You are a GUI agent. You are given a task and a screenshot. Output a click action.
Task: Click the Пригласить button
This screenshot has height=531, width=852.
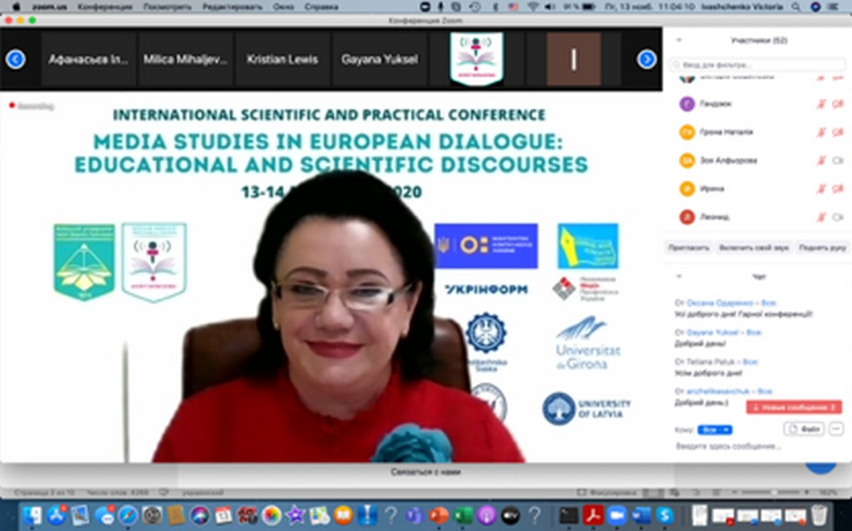click(x=689, y=248)
